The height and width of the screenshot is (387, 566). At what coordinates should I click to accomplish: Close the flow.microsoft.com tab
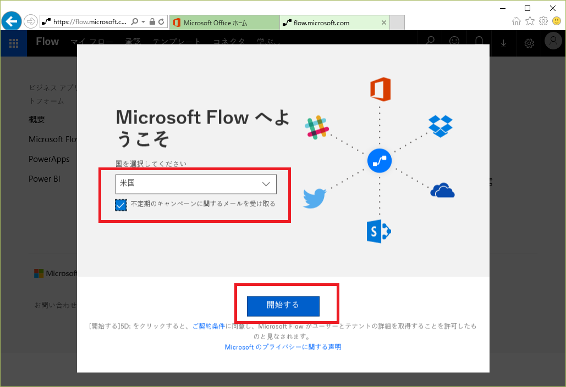click(x=384, y=23)
